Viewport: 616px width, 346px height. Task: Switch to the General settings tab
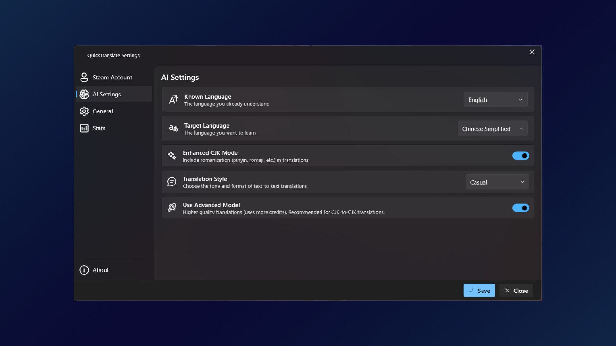[103, 111]
